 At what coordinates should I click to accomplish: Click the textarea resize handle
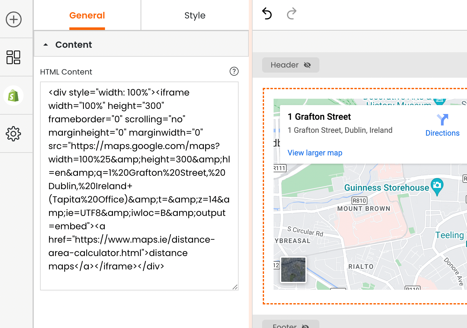click(x=235, y=287)
